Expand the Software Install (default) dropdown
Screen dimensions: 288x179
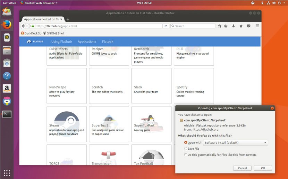[x=236, y=142]
